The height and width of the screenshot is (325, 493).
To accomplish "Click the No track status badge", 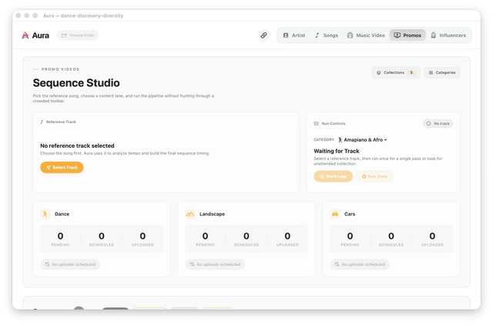I will (438, 123).
